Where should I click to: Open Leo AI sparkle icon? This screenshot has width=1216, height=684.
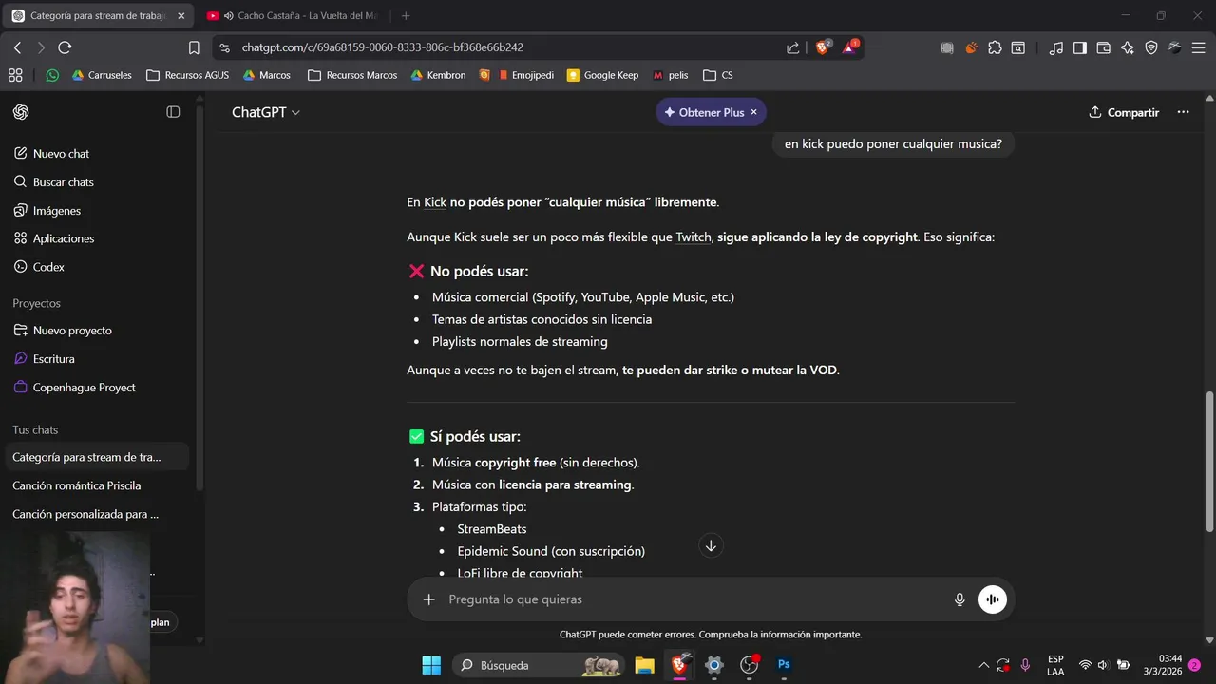coord(1128,47)
